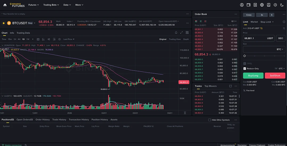Open the hexagon settings icon in header
The image size is (287, 146).
(275, 5)
